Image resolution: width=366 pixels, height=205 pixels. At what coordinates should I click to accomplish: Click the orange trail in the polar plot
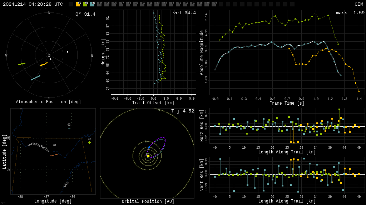pos(43,64)
